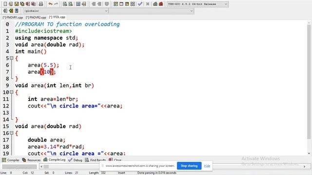Click the red Delete Profiling Information icon
Screen dimensions: 312x175
point(161,4)
